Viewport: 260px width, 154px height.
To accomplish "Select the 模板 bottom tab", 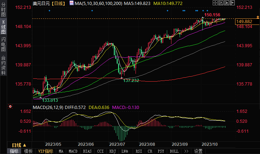I will click(28, 151).
